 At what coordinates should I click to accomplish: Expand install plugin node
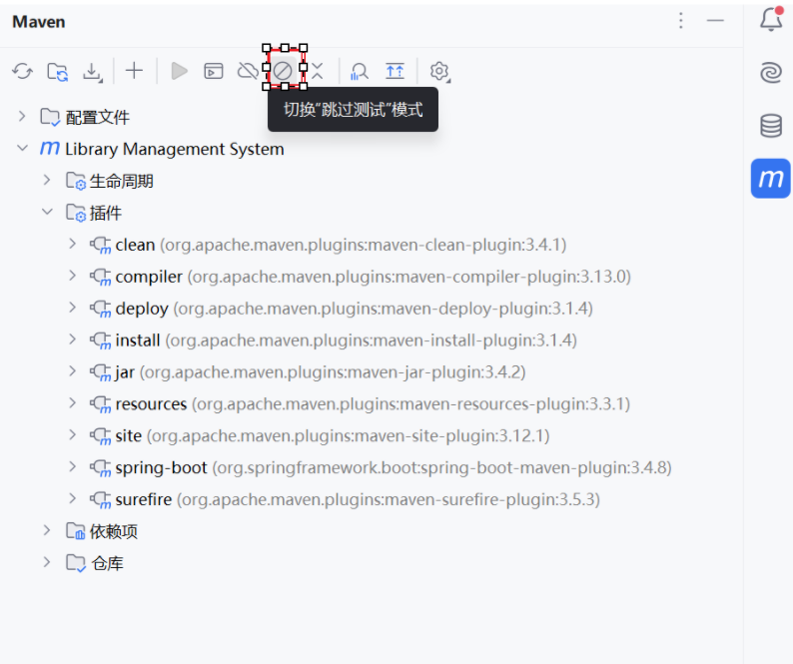(72, 339)
